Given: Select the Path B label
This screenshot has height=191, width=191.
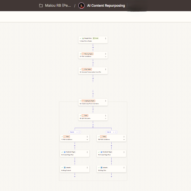Looking at the screenshot, I should [x=109, y=132].
